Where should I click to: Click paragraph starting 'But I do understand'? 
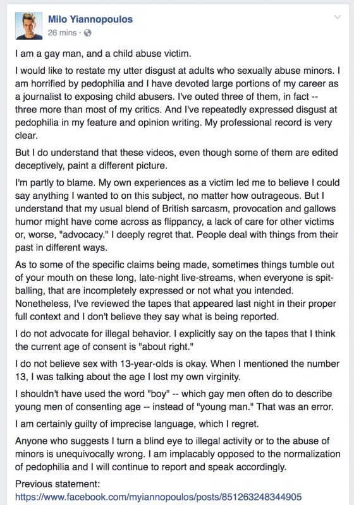(x=176, y=159)
